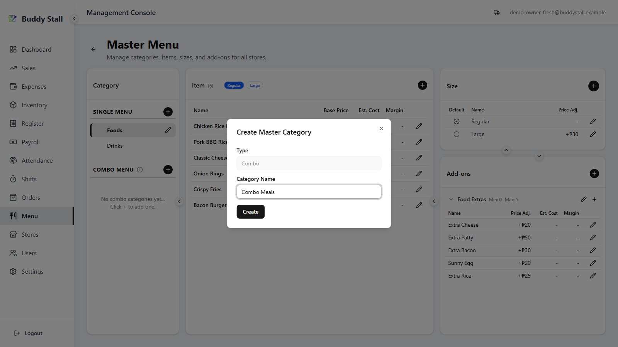618x347 pixels.
Task: Edit the Pork BBQ Rice item
Action: tap(419, 142)
